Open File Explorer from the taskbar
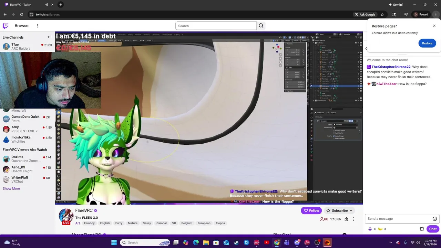This screenshot has width=441, height=248. (206, 242)
